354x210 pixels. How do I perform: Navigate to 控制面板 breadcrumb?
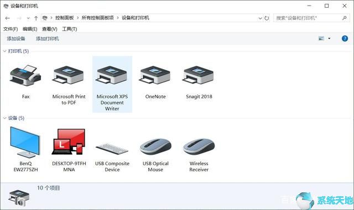pyautogui.click(x=65, y=18)
